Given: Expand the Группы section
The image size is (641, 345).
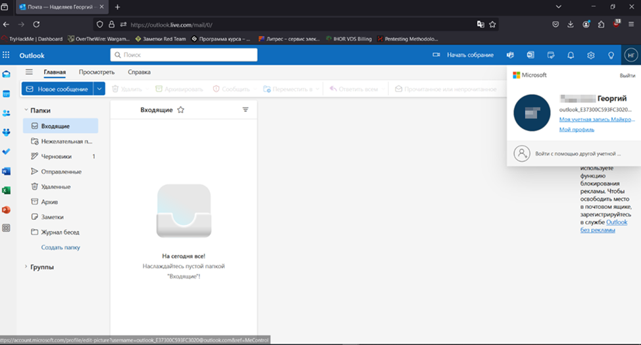Looking at the screenshot, I should [26, 267].
